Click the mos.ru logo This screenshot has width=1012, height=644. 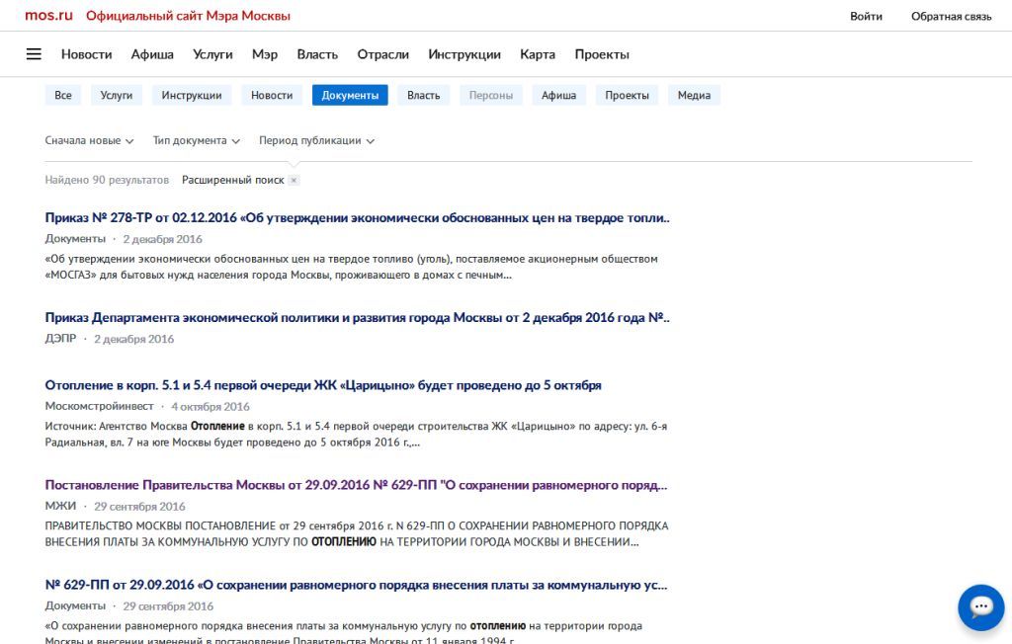48,16
